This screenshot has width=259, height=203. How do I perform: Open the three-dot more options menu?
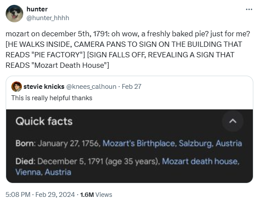click(x=249, y=10)
